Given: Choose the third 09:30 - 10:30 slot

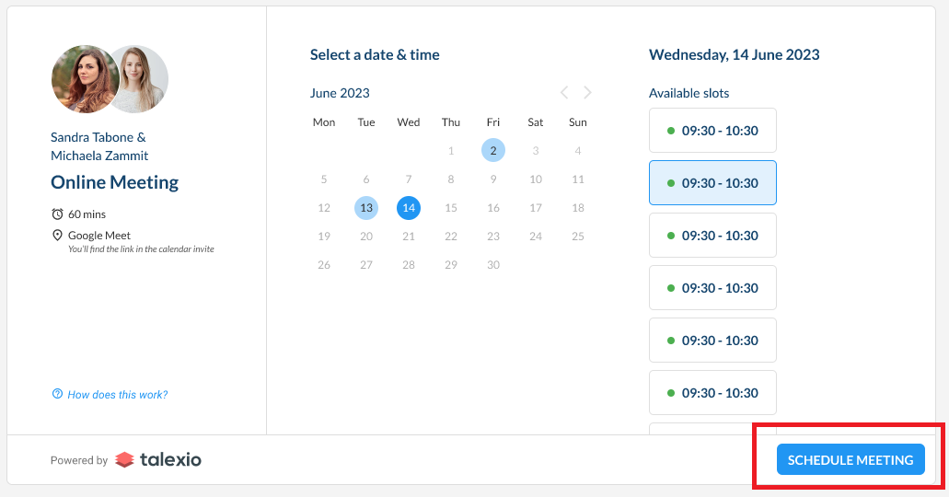Looking at the screenshot, I should [x=712, y=236].
